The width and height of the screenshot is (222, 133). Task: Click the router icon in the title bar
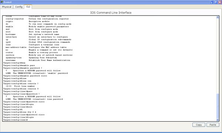[x=2, y=2]
